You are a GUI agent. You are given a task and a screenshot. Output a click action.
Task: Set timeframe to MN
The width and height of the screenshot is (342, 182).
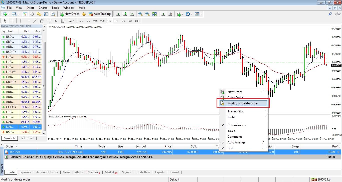tap(137, 21)
